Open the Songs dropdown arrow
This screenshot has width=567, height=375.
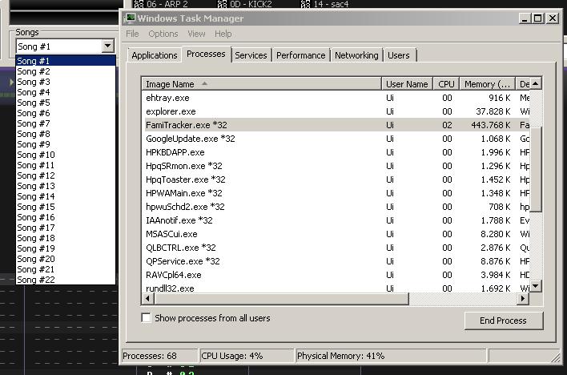tap(108, 46)
